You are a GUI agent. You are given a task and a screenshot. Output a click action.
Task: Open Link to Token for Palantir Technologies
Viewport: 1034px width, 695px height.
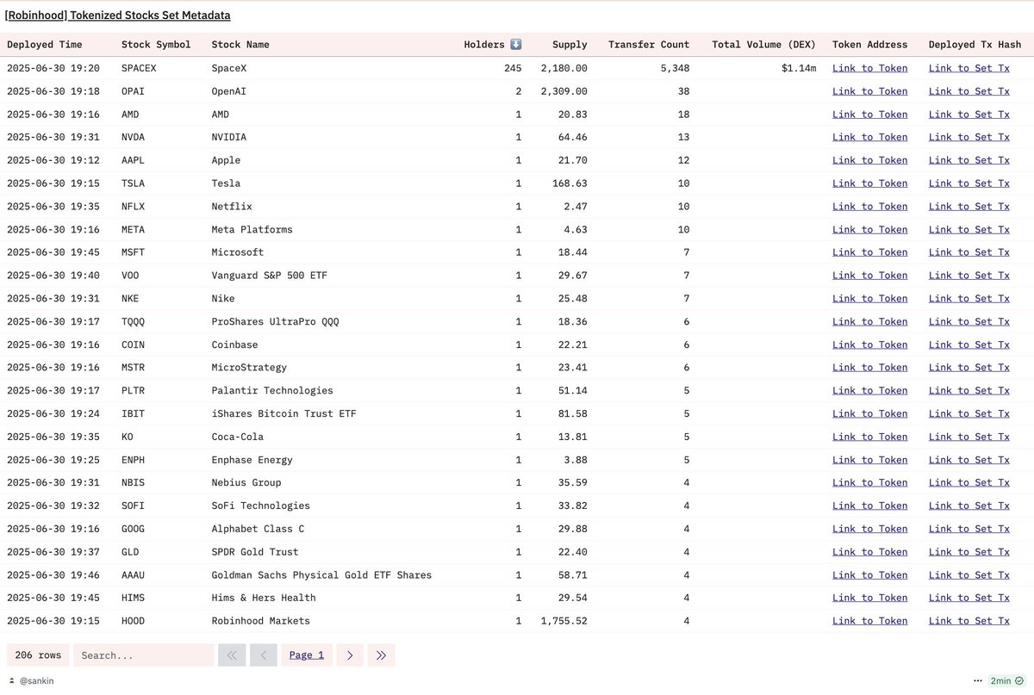click(869, 391)
